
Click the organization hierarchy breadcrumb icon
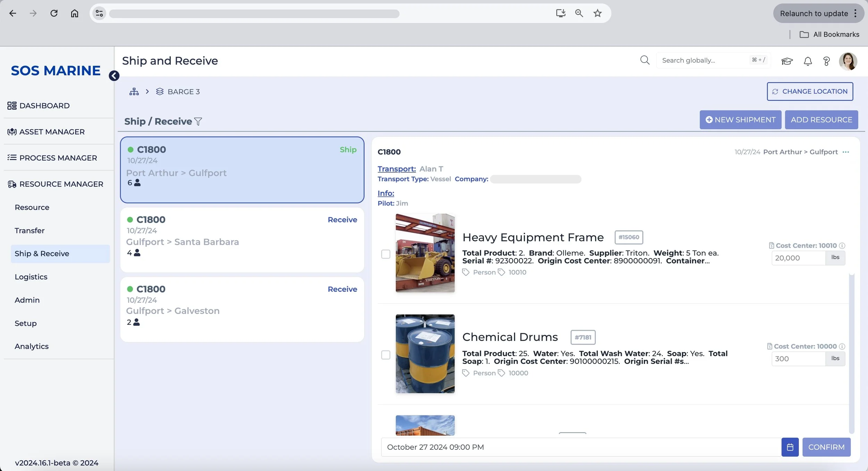[x=134, y=92]
